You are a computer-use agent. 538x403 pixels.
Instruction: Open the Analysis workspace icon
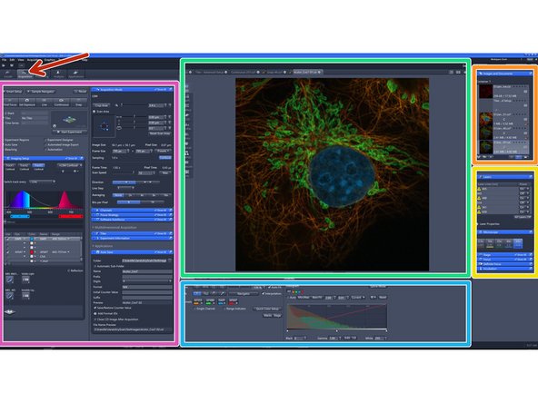click(58, 73)
